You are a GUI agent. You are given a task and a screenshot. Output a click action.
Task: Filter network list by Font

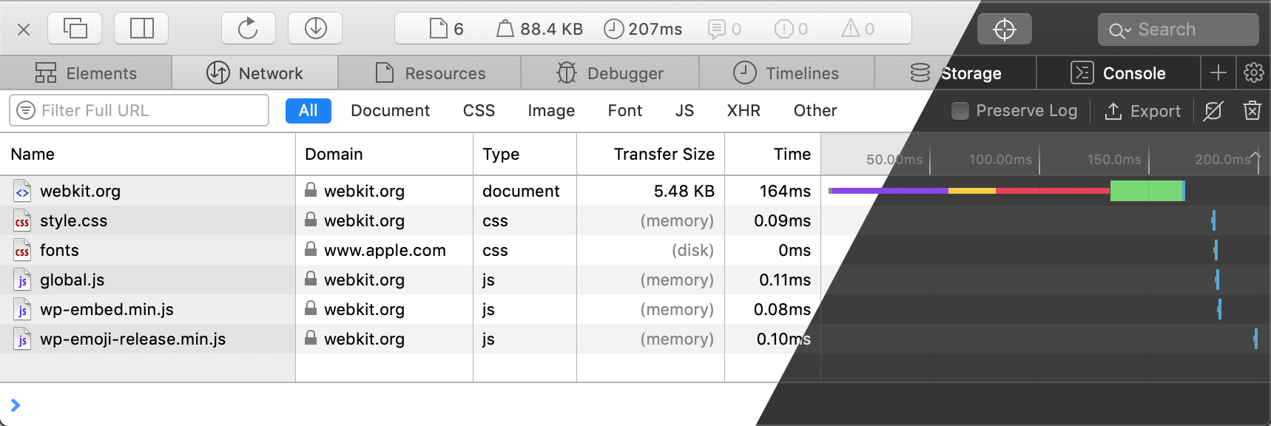pos(625,110)
